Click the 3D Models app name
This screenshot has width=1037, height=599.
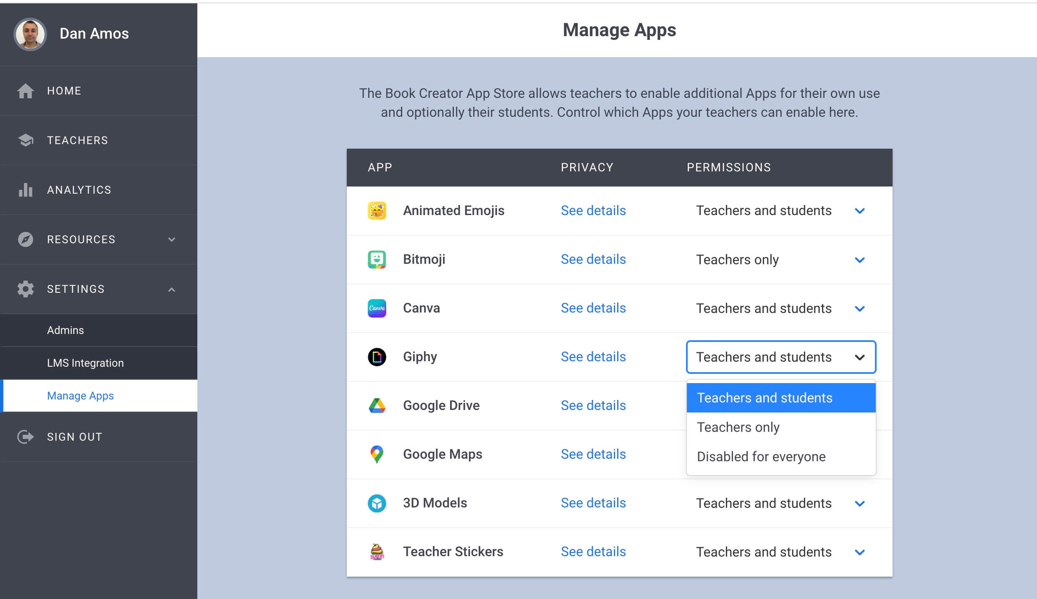435,503
